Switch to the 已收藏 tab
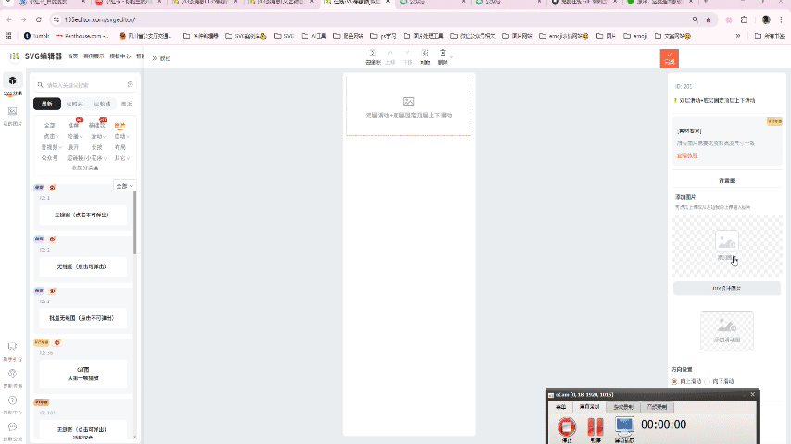The image size is (791, 444). (x=102, y=104)
